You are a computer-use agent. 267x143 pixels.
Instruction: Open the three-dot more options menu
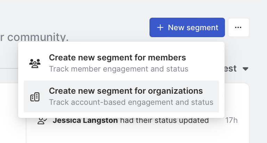(x=238, y=27)
